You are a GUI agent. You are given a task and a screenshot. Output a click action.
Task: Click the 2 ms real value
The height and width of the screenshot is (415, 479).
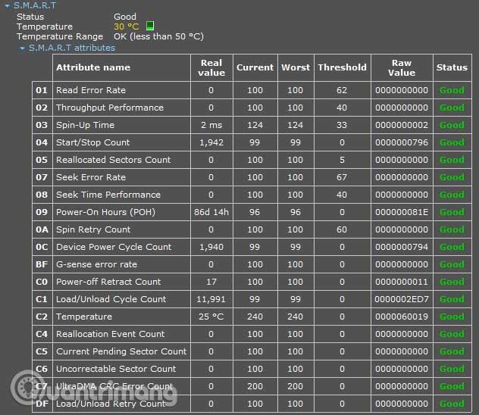point(211,125)
